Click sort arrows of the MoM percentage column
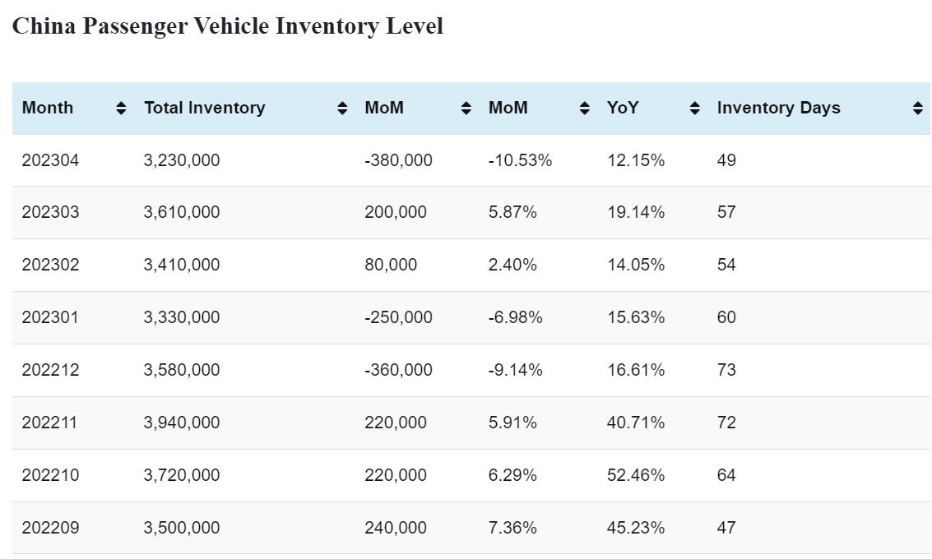 coord(584,108)
